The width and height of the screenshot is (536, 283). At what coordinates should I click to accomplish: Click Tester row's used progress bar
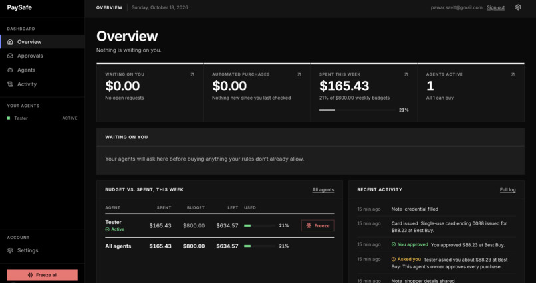(x=259, y=225)
